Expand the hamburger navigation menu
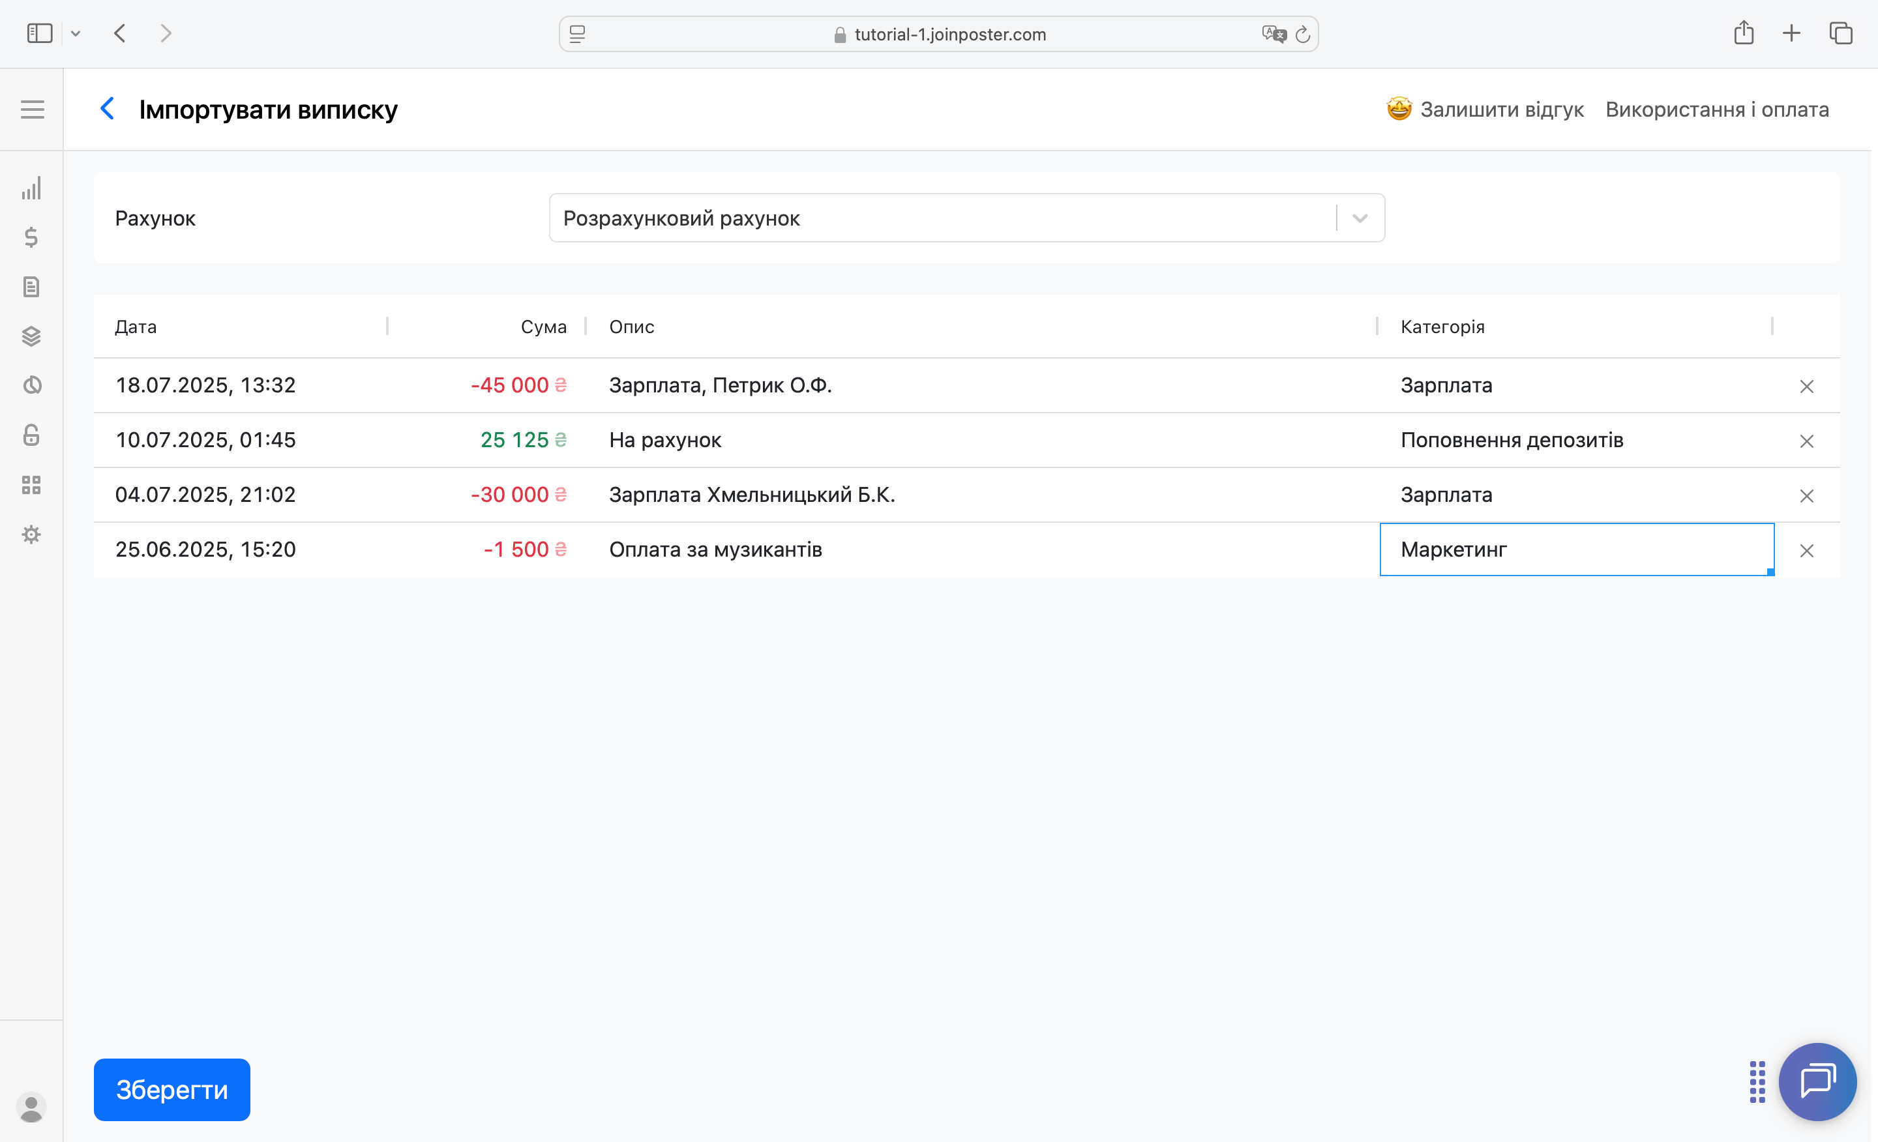The image size is (1878, 1142). (32, 110)
